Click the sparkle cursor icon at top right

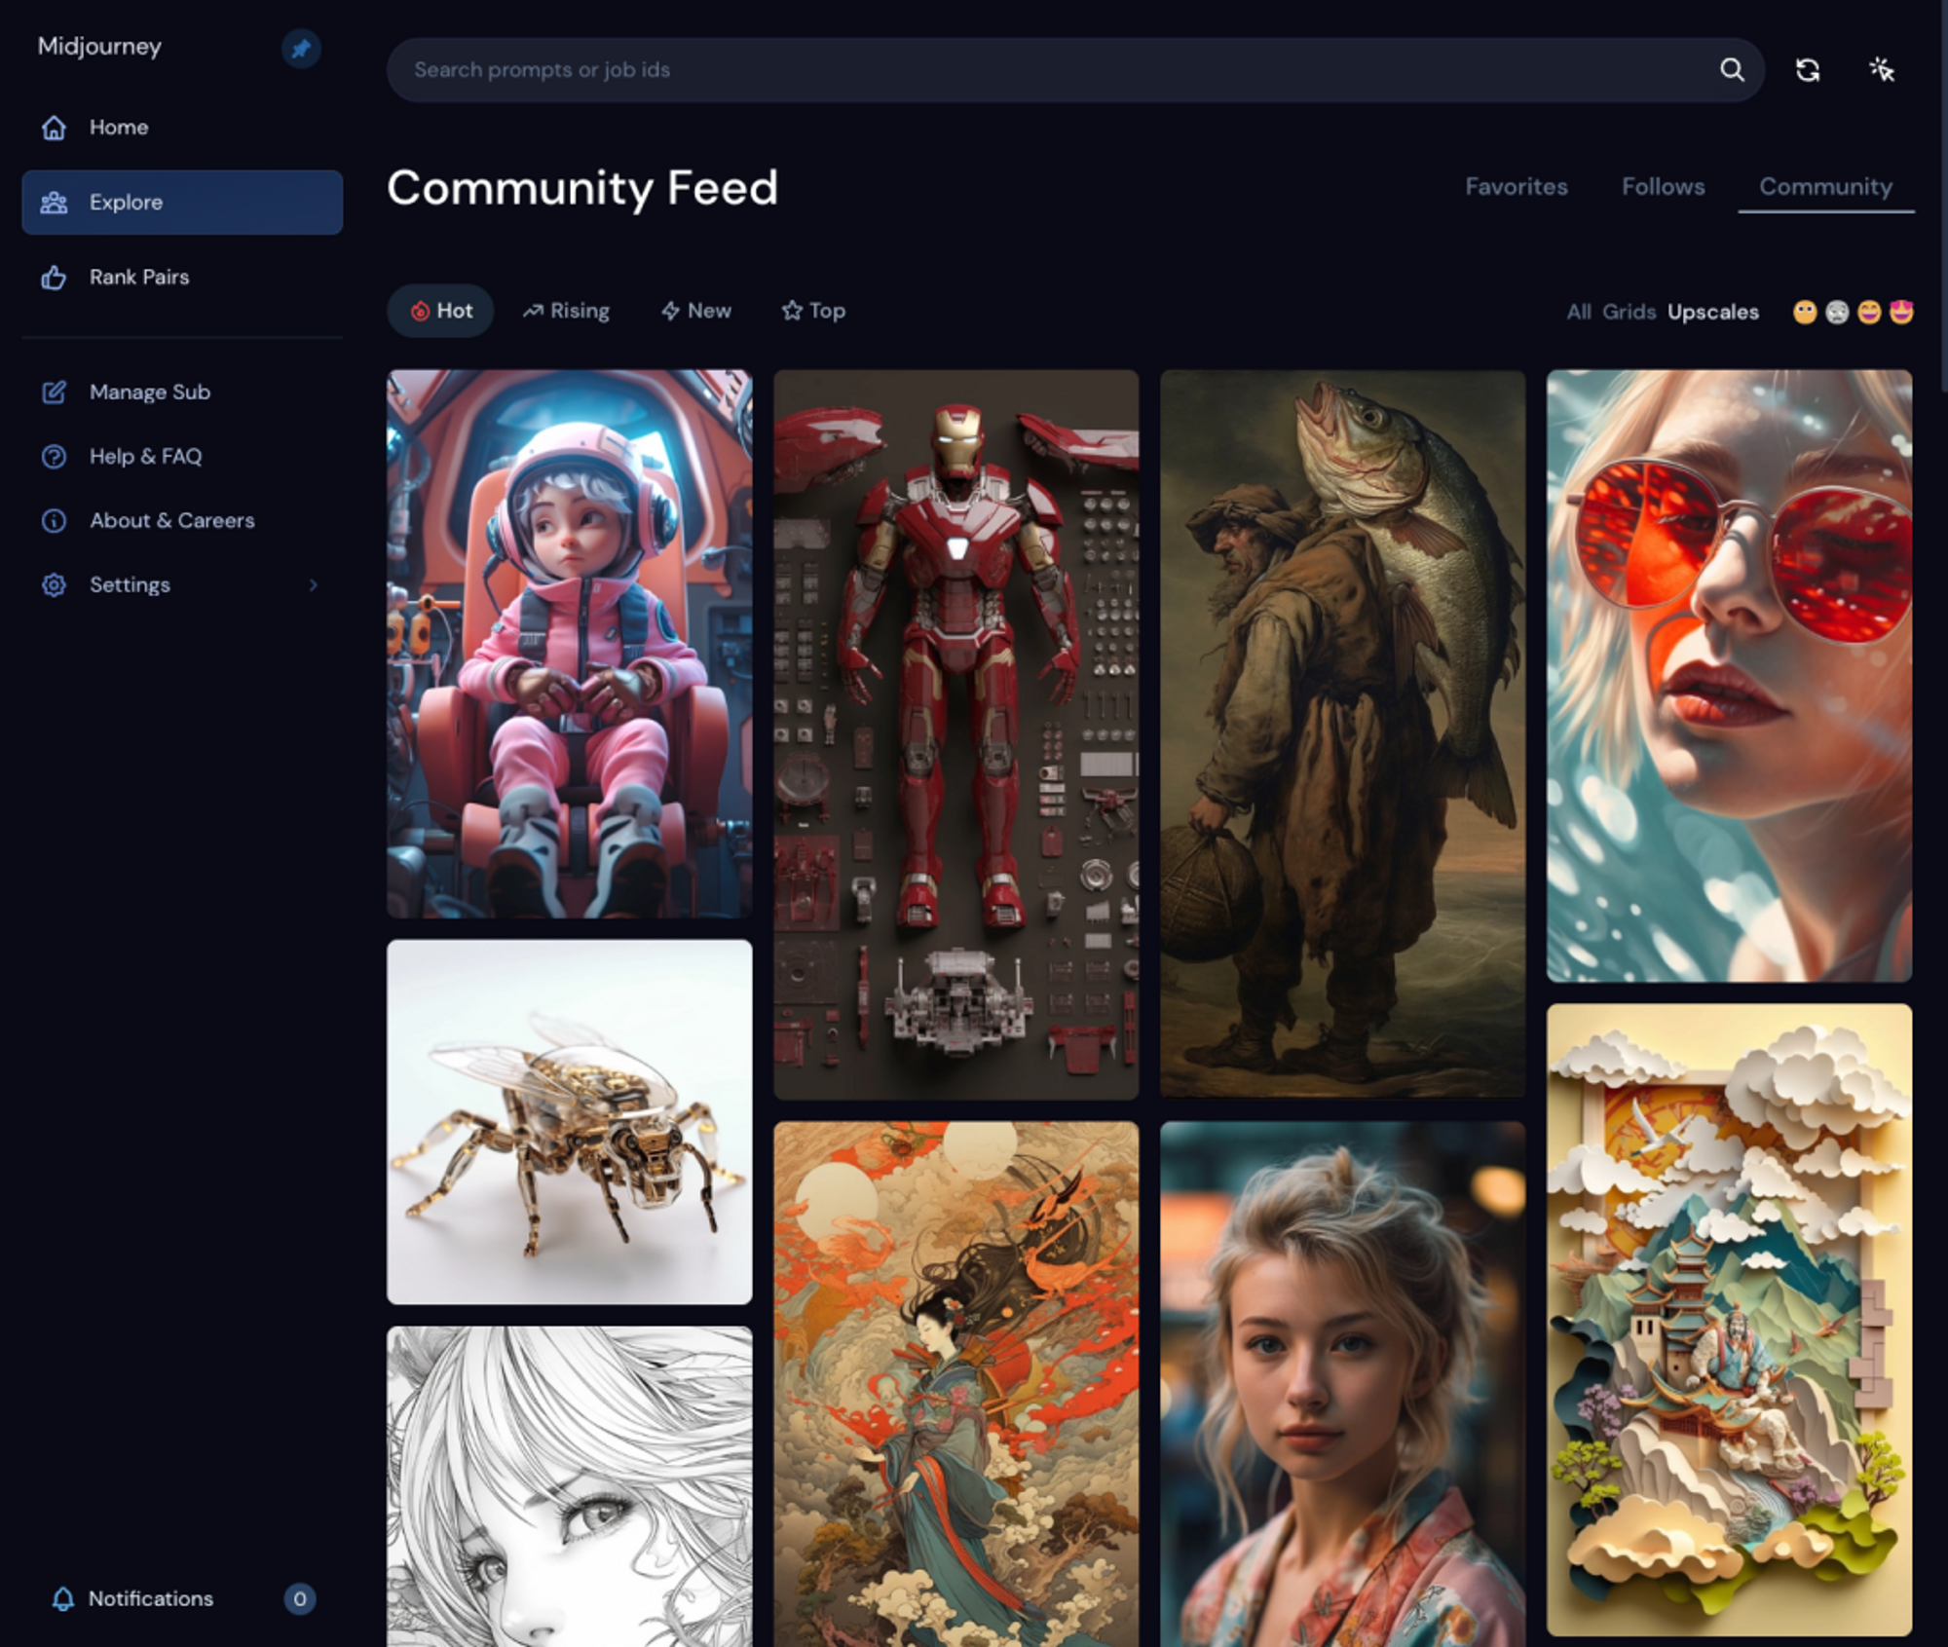tap(1882, 70)
